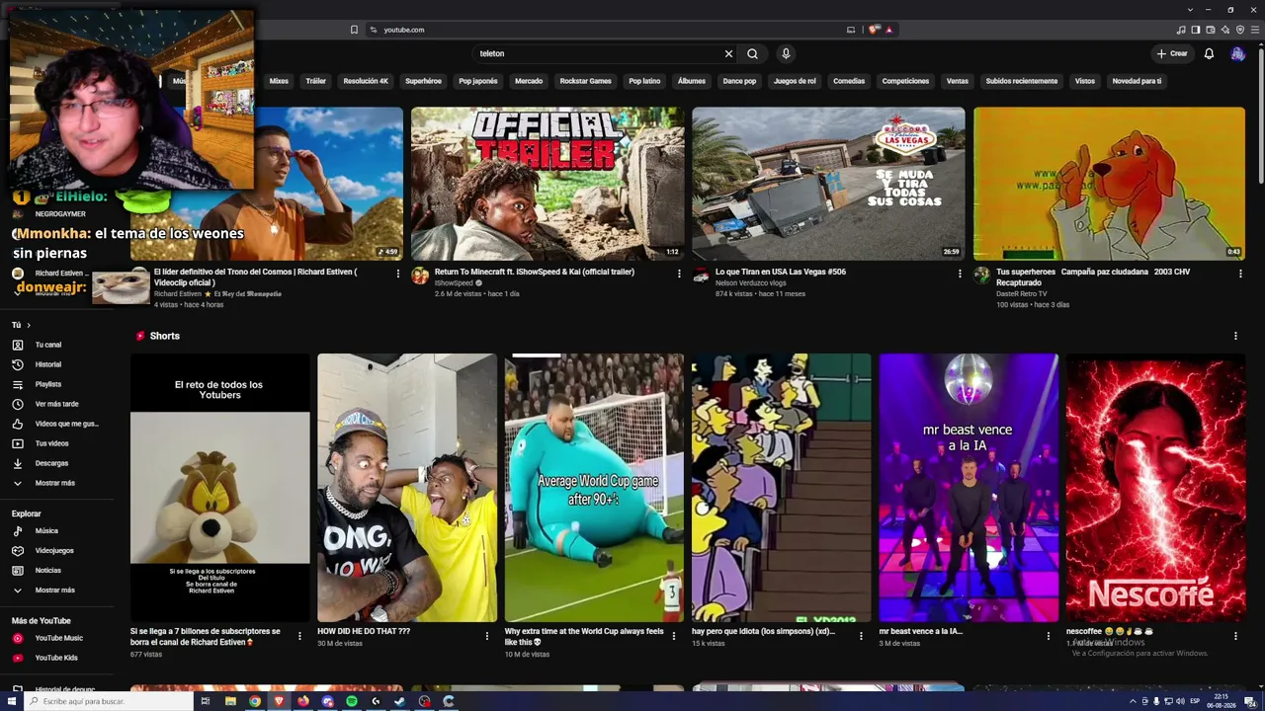This screenshot has height=711, width=1265.
Task: Clear the 'teleton' search text with the X
Action: [x=728, y=53]
